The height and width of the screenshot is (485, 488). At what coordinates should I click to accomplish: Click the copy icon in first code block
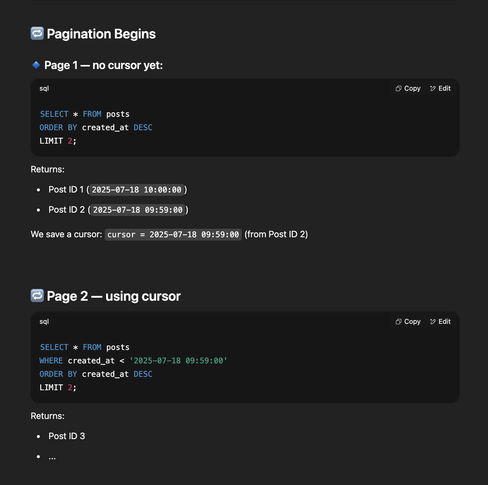398,88
